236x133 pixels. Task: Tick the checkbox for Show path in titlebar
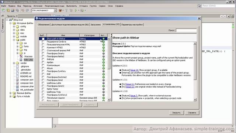coord(43,39)
